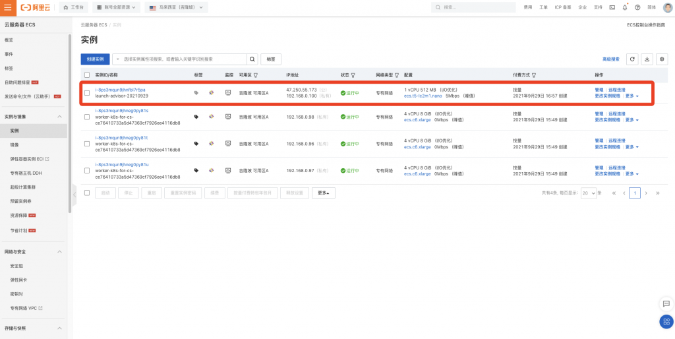The width and height of the screenshot is (675, 339).
Task: Open the 账号全部资源 dropdown
Action: [x=116, y=7]
